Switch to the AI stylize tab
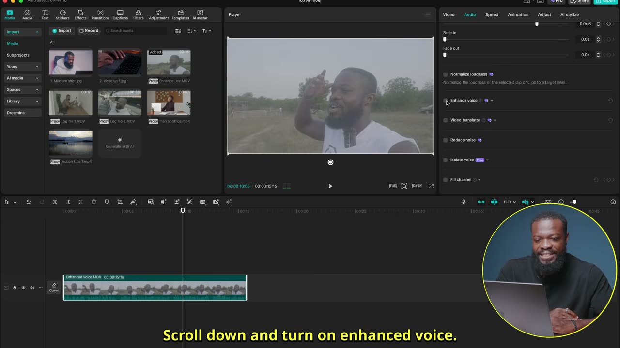 (x=570, y=15)
